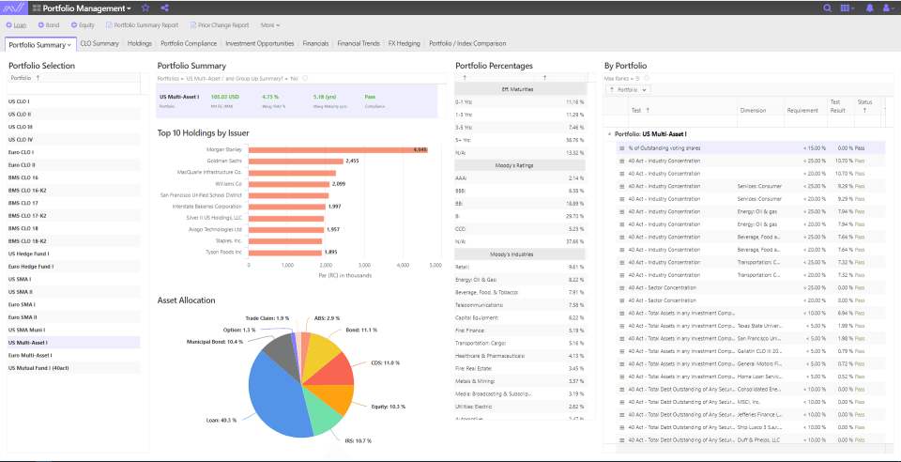
Task: Select Euro Hedge Fund I in portfolio list
Action: 31,266
